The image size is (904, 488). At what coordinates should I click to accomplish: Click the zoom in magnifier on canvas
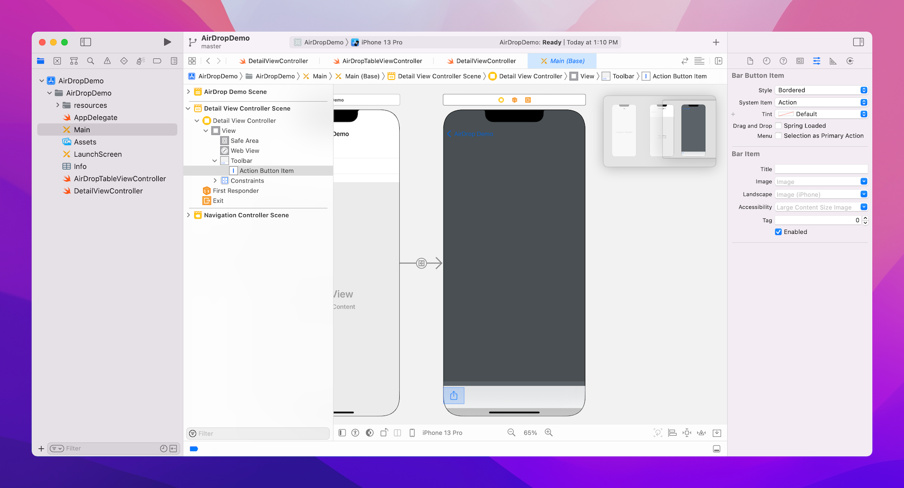[549, 432]
